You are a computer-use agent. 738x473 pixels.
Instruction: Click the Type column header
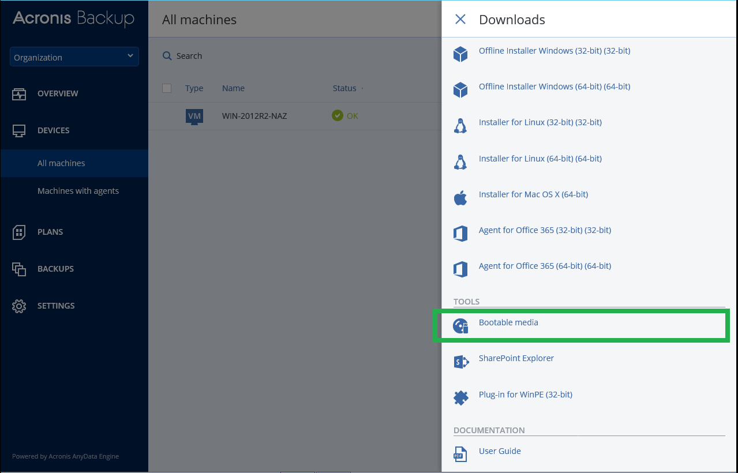(x=194, y=88)
